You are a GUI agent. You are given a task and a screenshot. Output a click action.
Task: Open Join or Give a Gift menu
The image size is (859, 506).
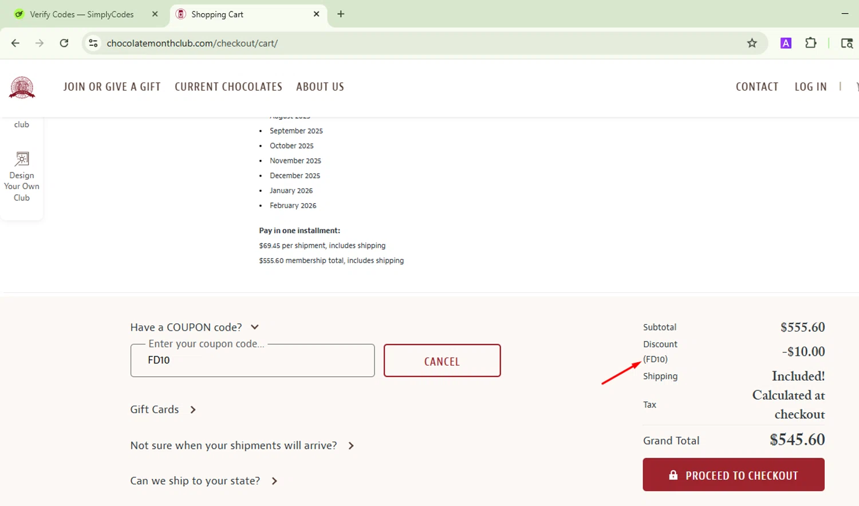pyautogui.click(x=112, y=87)
